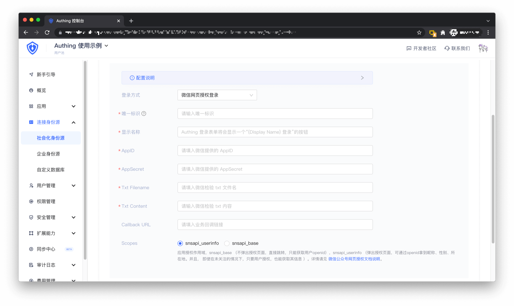This screenshot has width=514, height=306.
Task: Open the browser extensions puzzle icon
Action: pos(443,32)
